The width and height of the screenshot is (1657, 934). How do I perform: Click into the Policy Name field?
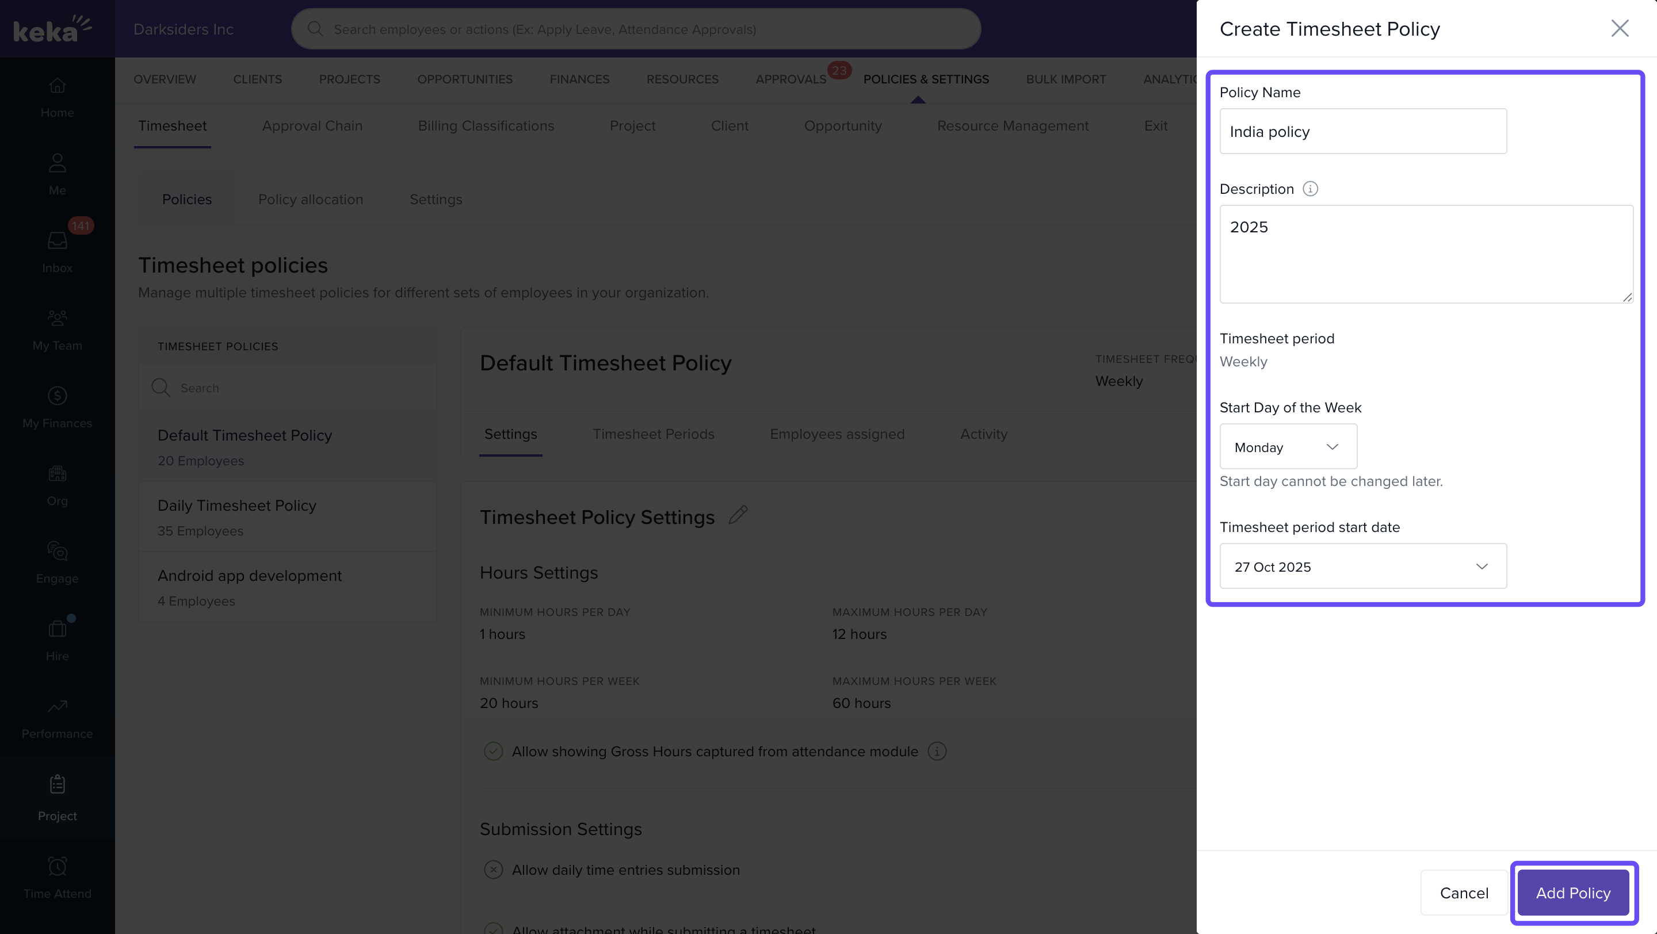pos(1362,131)
